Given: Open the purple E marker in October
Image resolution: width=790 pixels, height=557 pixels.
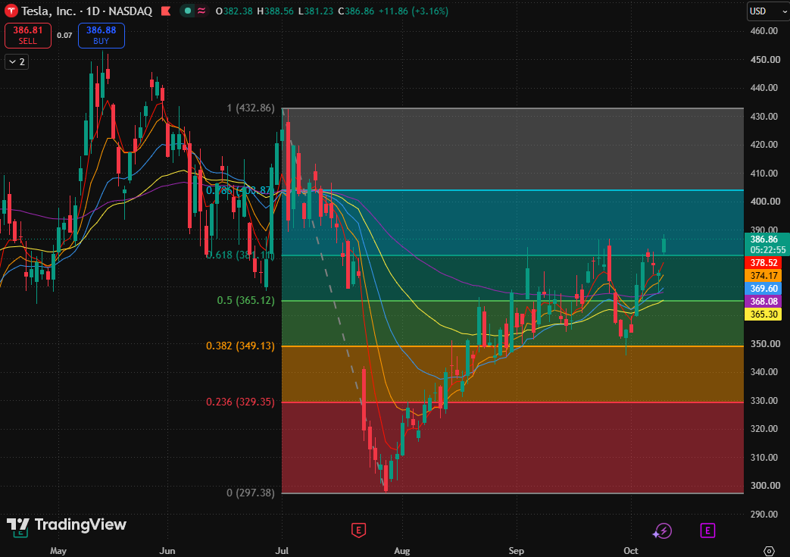Looking at the screenshot, I should tap(707, 530).
